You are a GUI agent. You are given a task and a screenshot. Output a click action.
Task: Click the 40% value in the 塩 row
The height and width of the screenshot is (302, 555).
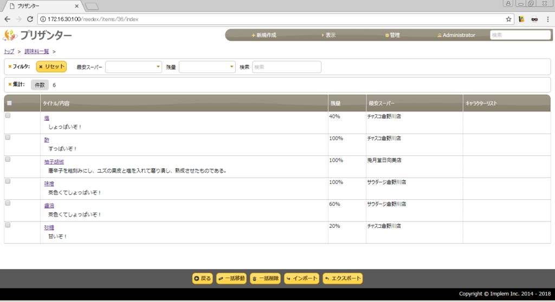tap(334, 116)
